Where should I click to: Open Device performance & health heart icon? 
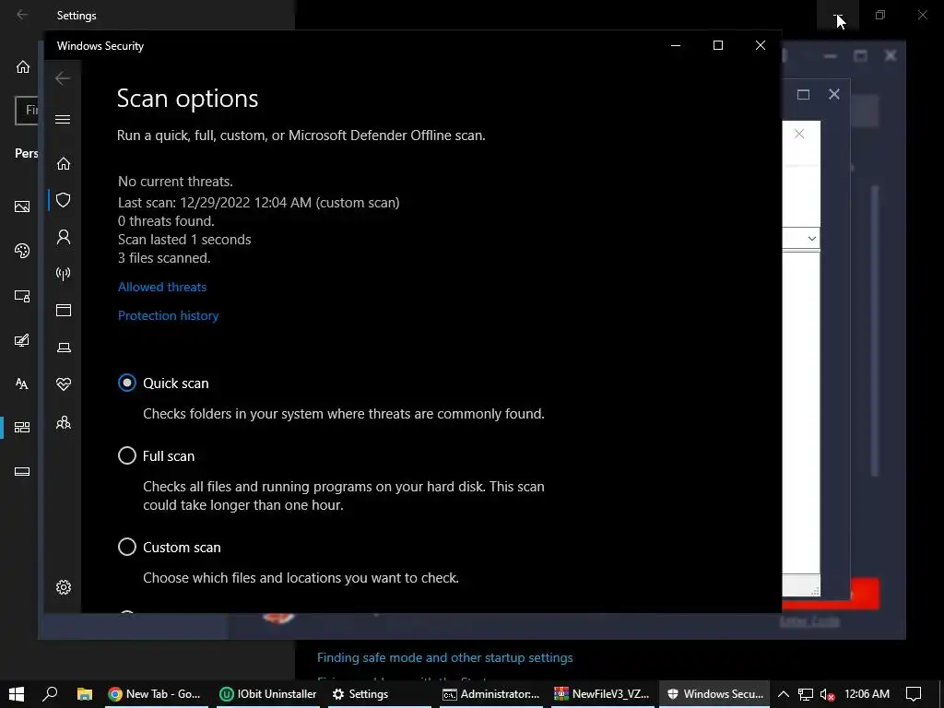[64, 384]
